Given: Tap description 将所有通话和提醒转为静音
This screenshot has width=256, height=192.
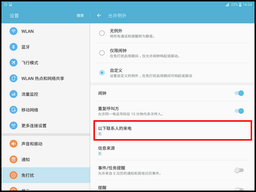Looking at the screenshot, I should [132, 36].
